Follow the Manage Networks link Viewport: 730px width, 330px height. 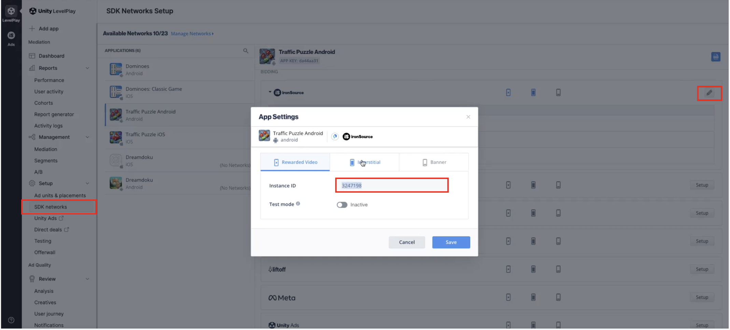coord(192,33)
